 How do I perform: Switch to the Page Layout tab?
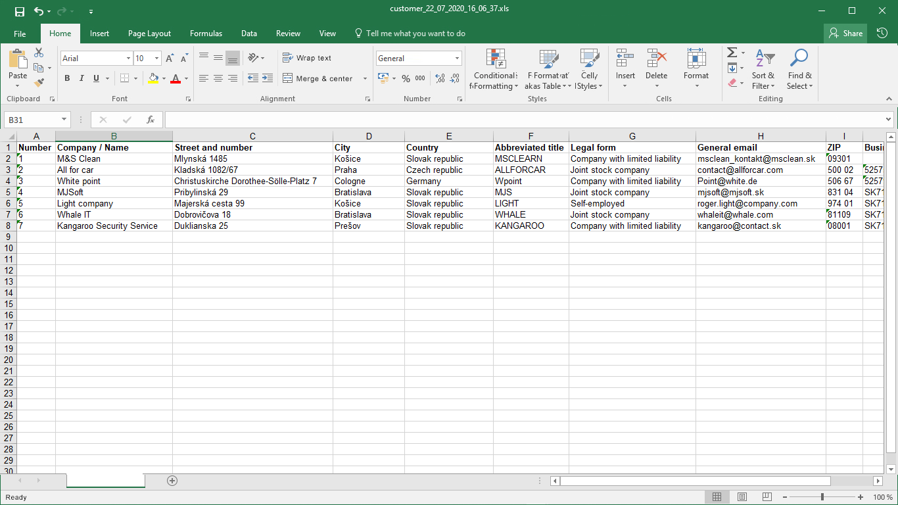pyautogui.click(x=149, y=34)
